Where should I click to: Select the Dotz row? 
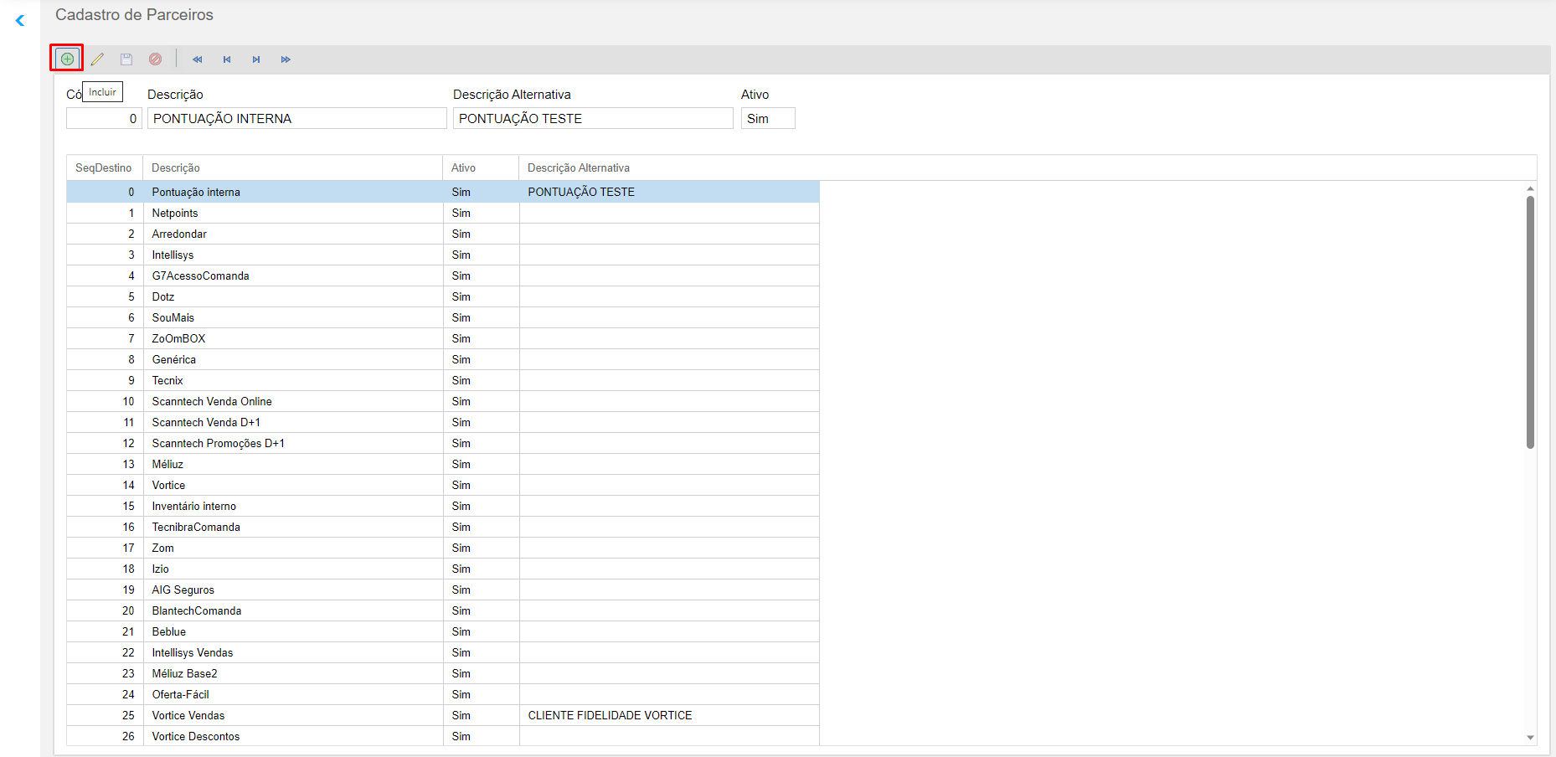pyautogui.click(x=443, y=296)
